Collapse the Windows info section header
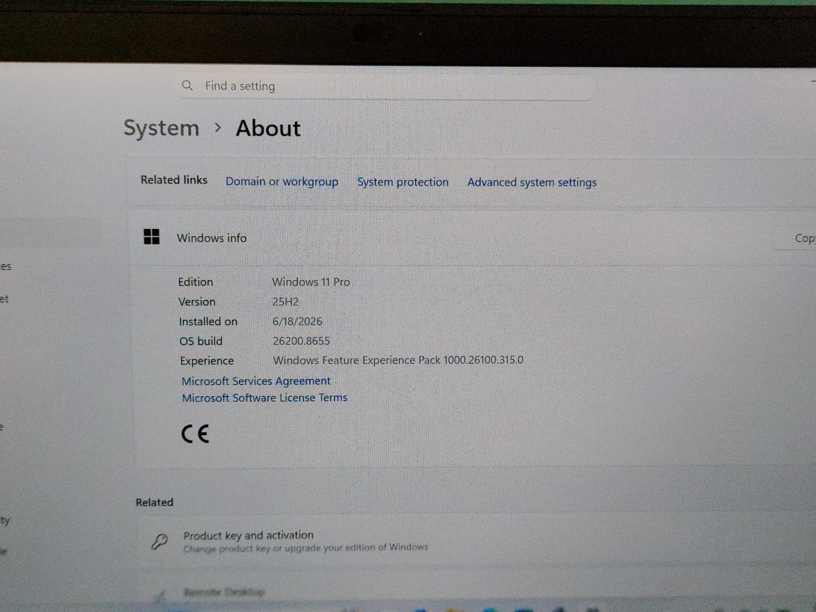Image resolution: width=816 pixels, height=612 pixels. tap(472, 238)
